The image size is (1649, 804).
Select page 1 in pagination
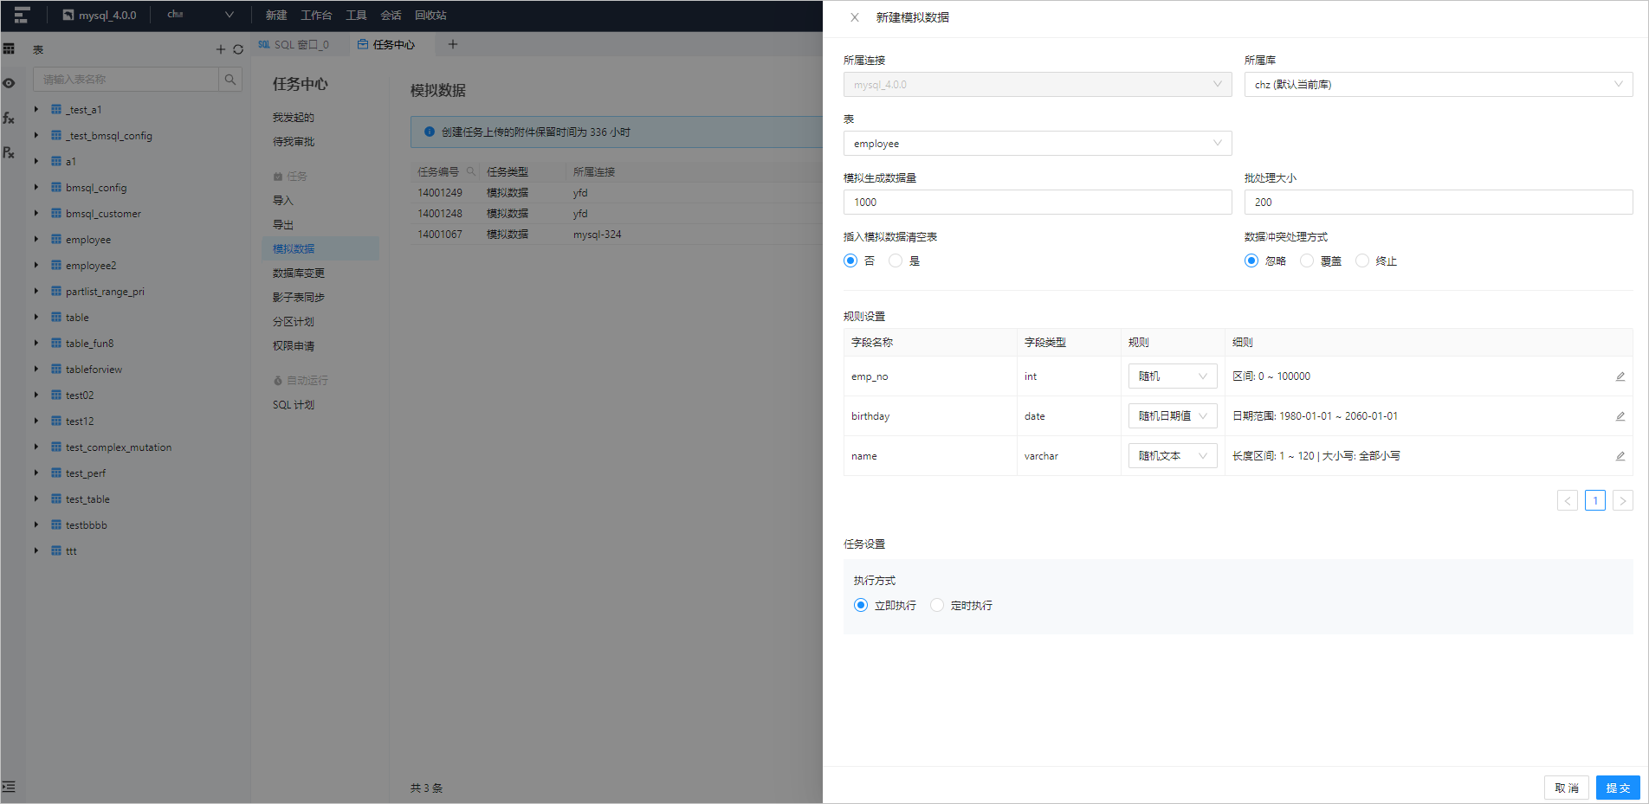point(1595,500)
